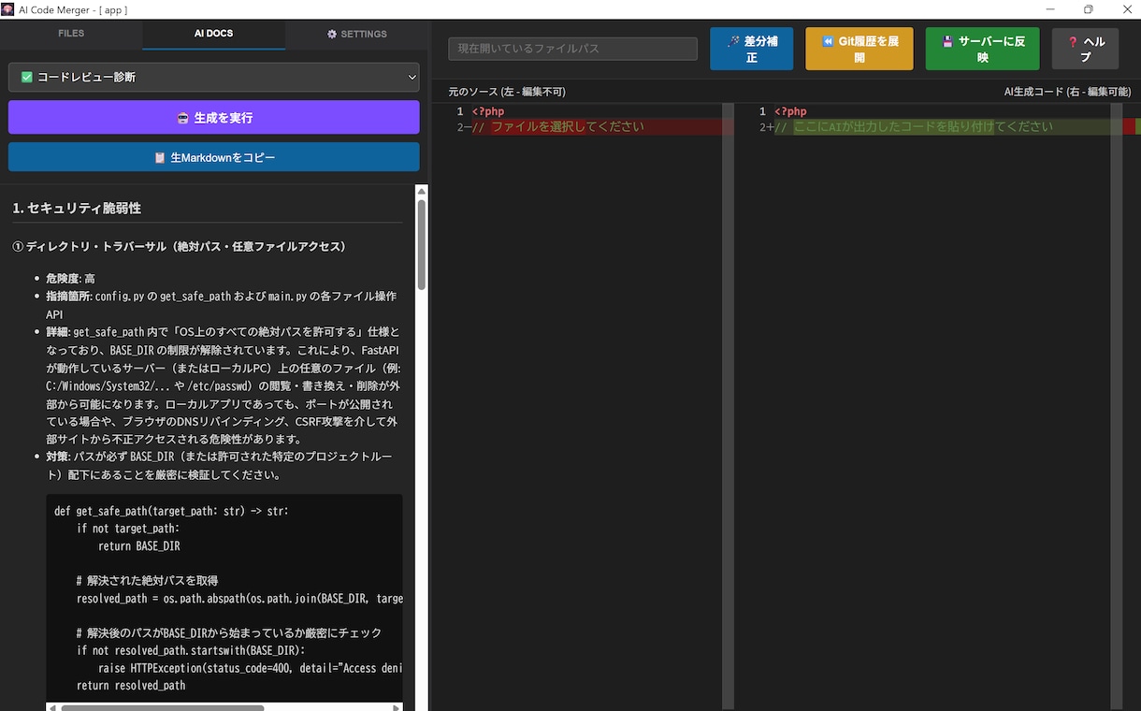Screen dimensions: 1141x711
Task: Expand Git history with Git履歴を展開
Action: click(859, 49)
